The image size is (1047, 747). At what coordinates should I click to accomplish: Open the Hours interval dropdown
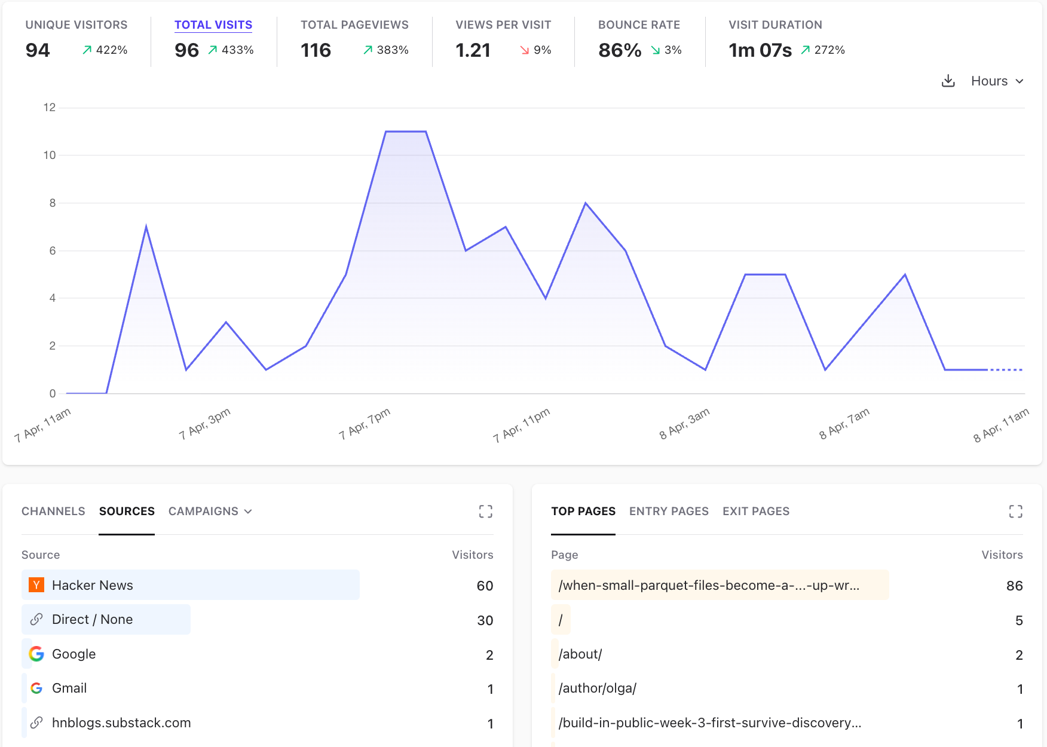click(997, 81)
